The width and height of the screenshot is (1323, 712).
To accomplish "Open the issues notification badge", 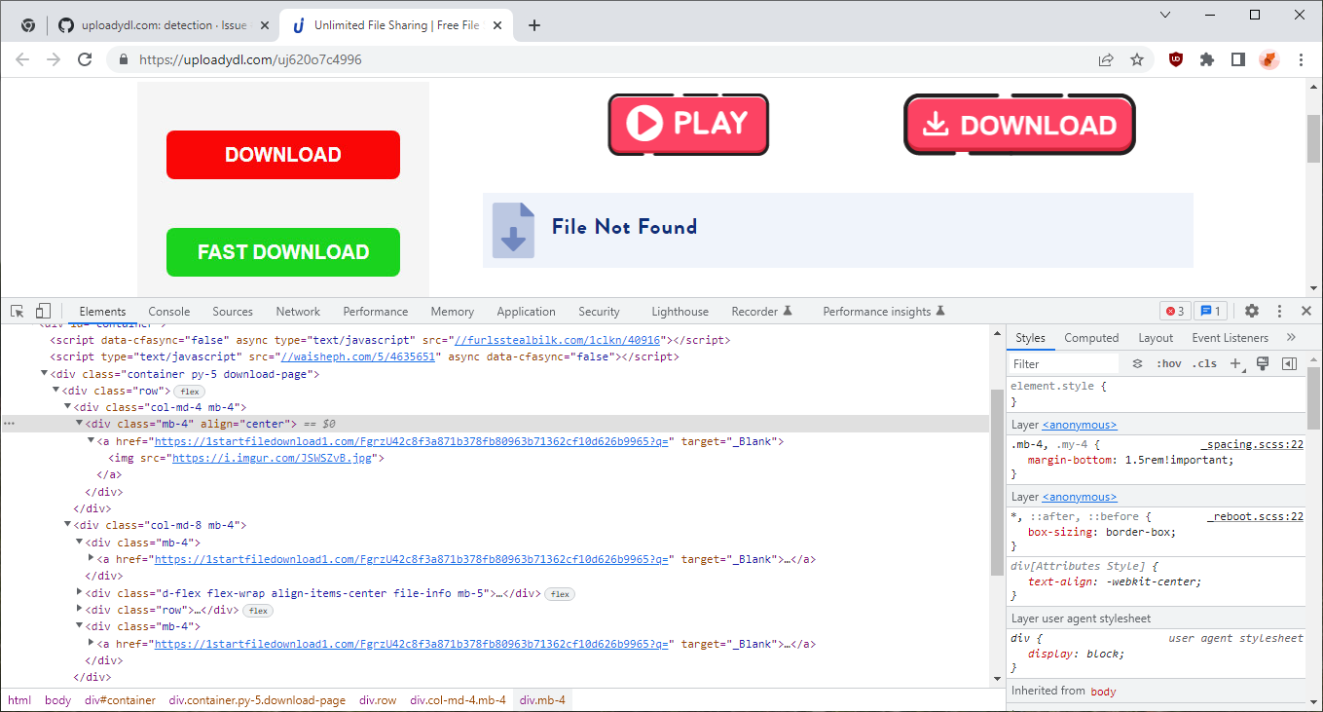I will 1210,310.
